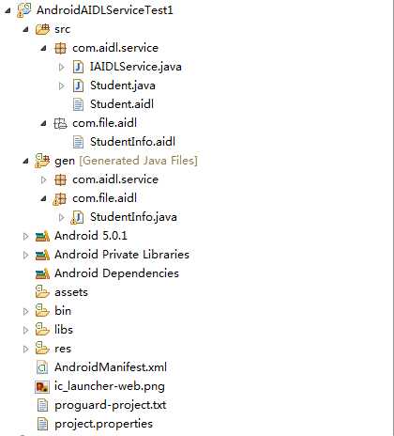This screenshot has height=436, width=394.
Task: Collapse the AndroidAIDLServiceTest1 project node
Action: (8, 11)
